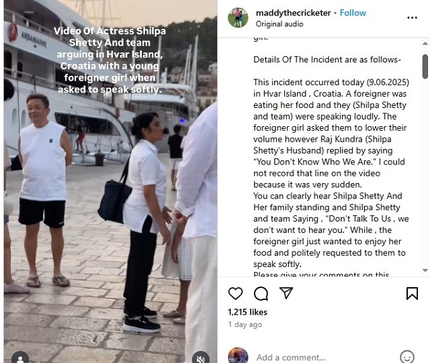The image size is (430, 363).
Task: Like the post with heart icon
Action: tap(235, 294)
